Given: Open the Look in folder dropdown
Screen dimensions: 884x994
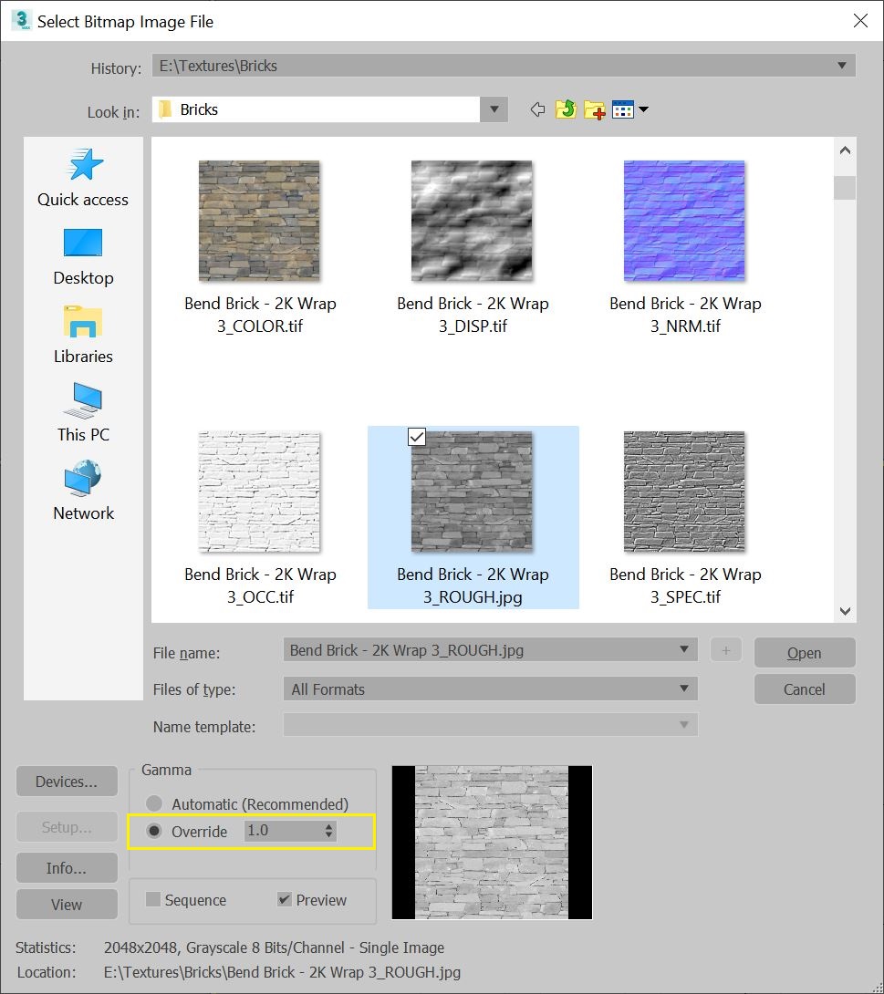Looking at the screenshot, I should click(494, 109).
